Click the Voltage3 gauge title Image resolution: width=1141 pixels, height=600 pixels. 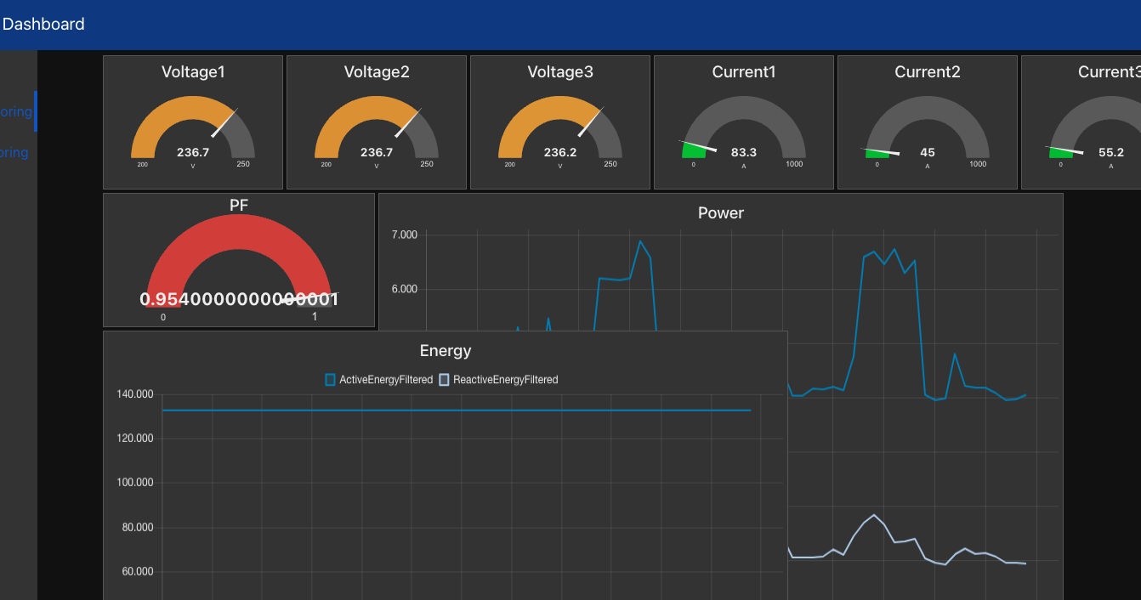[560, 72]
